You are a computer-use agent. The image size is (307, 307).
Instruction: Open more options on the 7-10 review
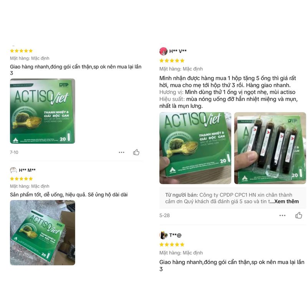point(121,152)
